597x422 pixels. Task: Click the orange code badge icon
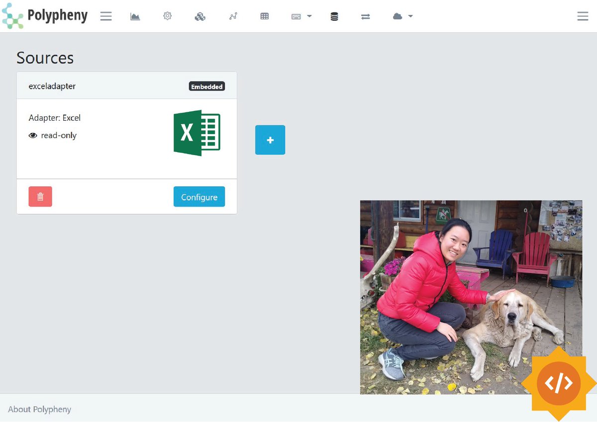[559, 384]
